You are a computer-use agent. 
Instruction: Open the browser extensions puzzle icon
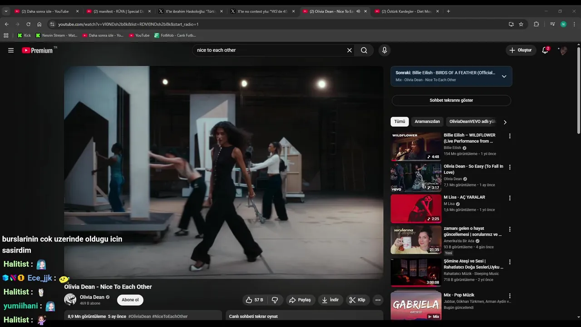[x=536, y=24]
